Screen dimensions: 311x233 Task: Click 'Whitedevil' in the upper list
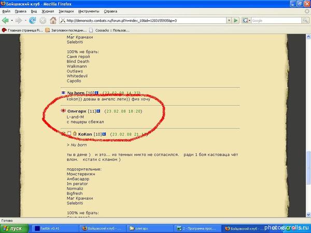[x=77, y=76]
